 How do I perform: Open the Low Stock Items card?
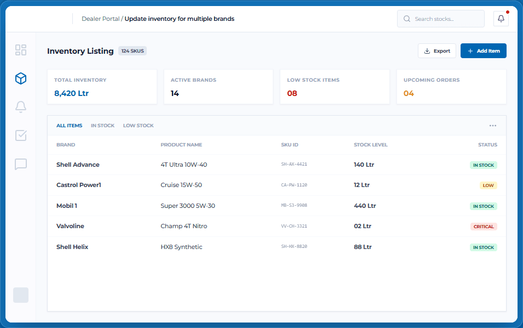(335, 87)
